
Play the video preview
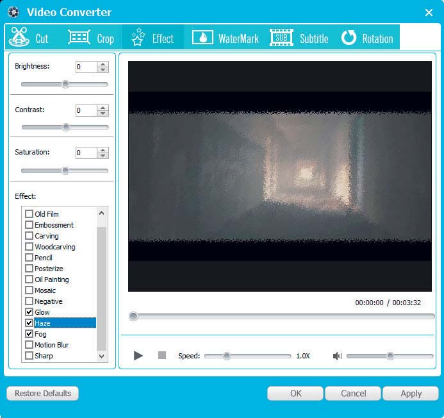pos(138,355)
